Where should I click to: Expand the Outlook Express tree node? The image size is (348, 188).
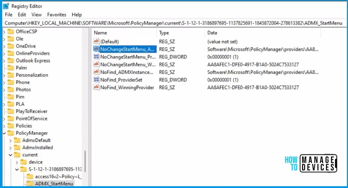point(4,61)
